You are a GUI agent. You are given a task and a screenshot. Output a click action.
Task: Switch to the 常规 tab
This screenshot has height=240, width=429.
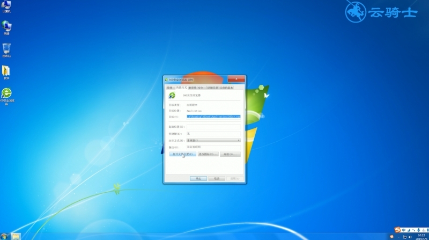point(169,88)
